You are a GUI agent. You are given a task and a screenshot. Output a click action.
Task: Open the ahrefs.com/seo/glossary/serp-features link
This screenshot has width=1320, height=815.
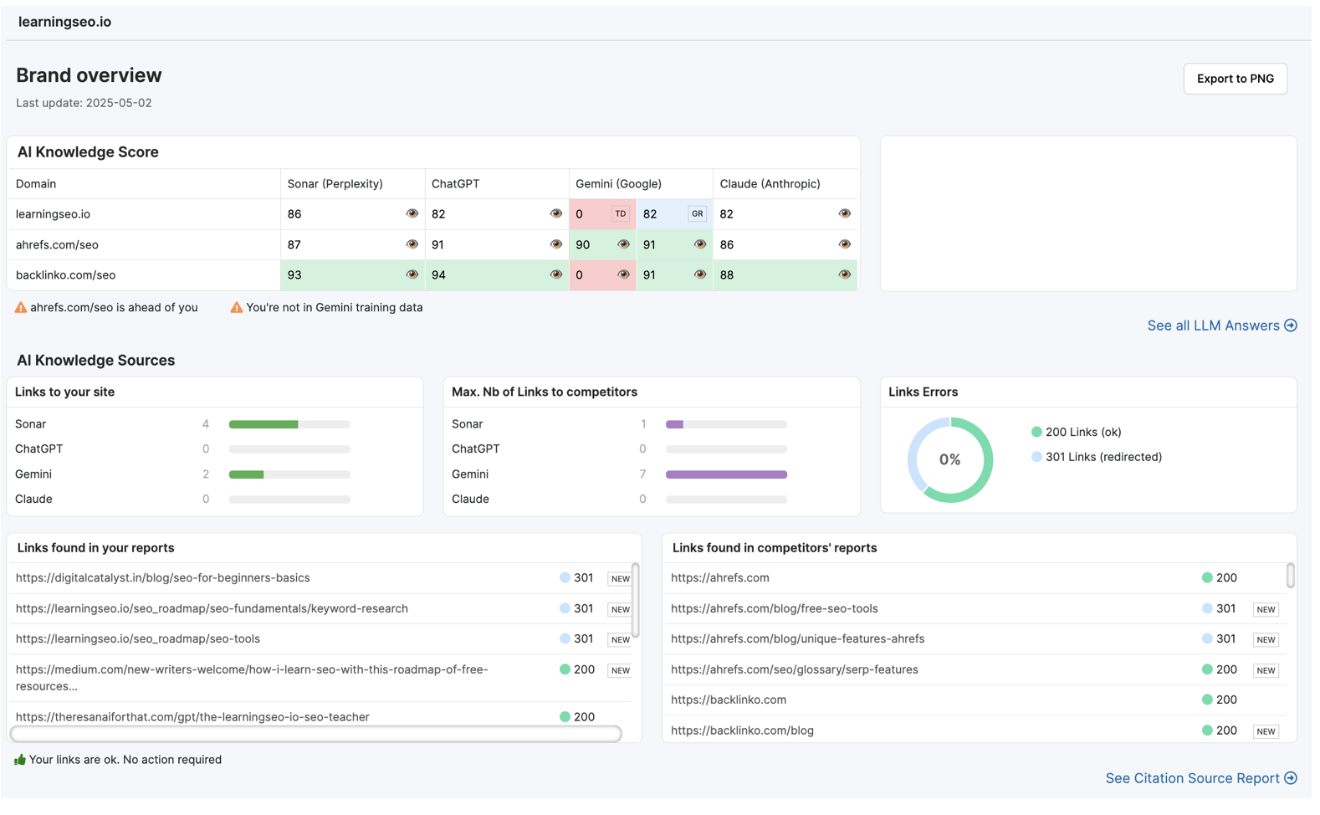click(x=794, y=669)
